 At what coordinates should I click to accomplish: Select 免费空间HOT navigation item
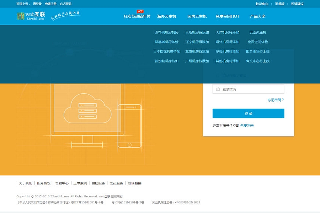[x=227, y=16]
